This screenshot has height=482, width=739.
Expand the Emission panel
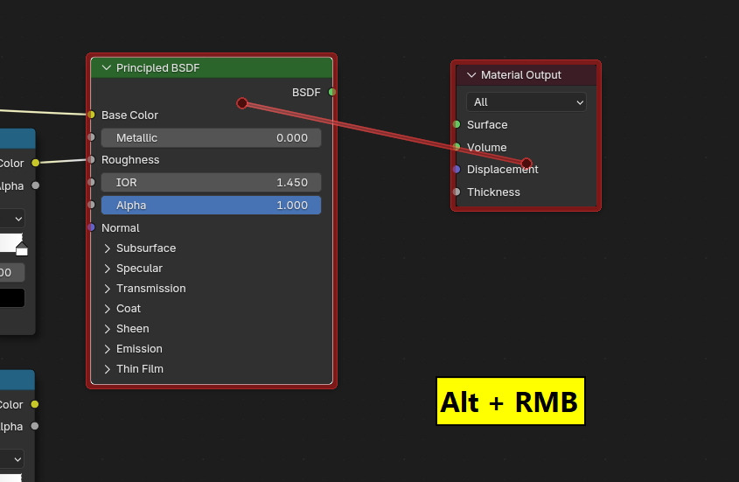[108, 349]
